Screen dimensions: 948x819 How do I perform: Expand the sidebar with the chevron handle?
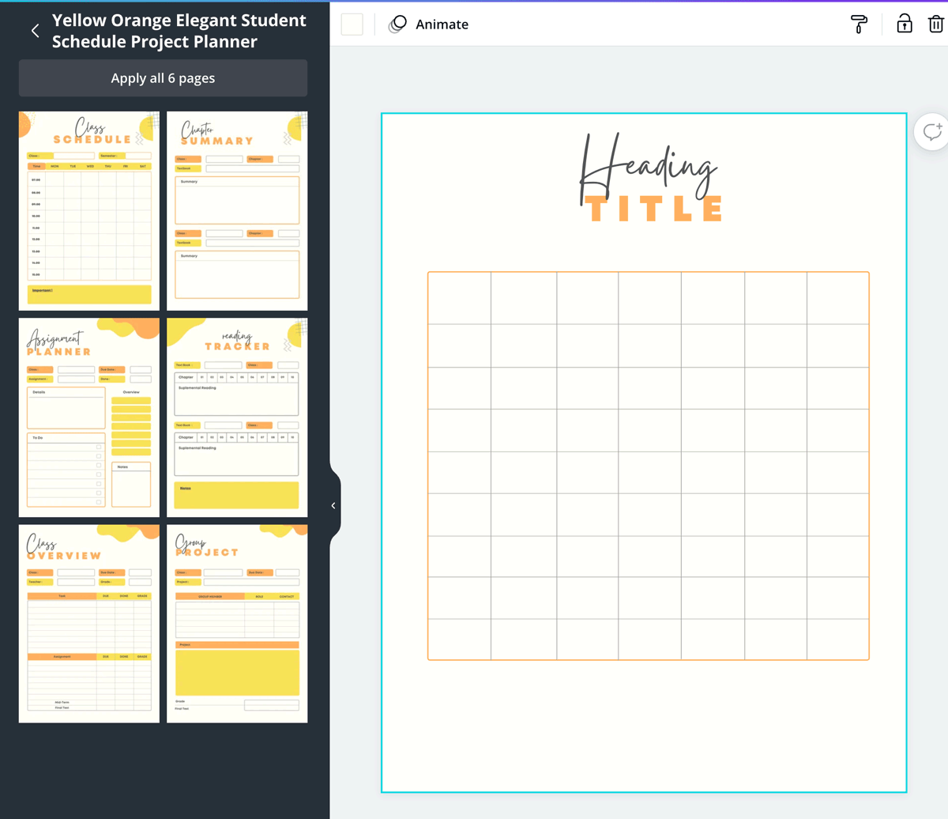[333, 505]
